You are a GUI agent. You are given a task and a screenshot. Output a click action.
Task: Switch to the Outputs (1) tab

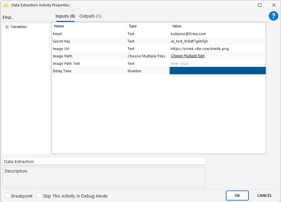[x=90, y=16]
